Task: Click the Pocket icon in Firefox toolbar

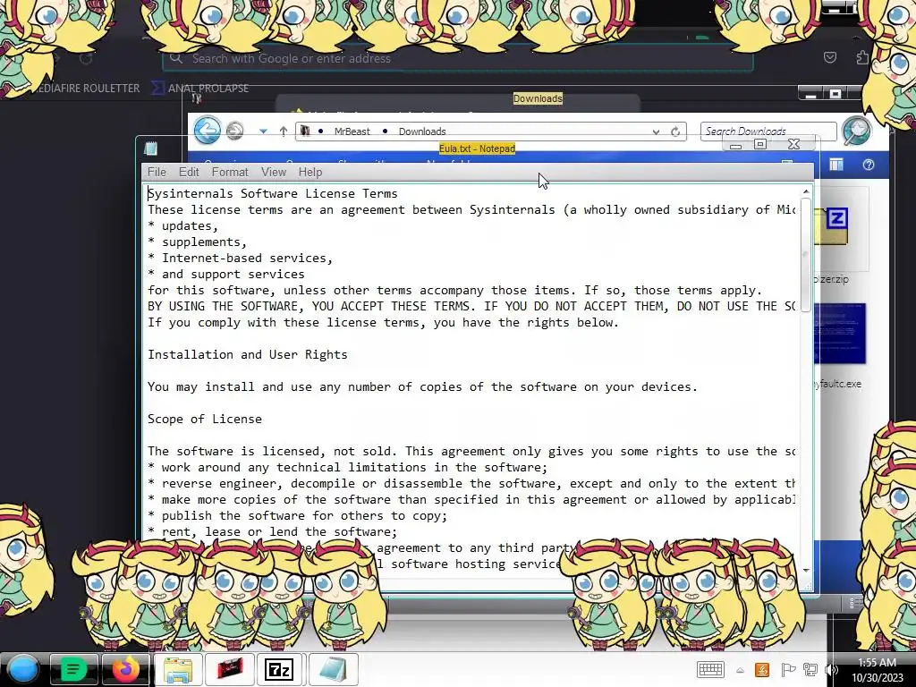Action: 829,57
